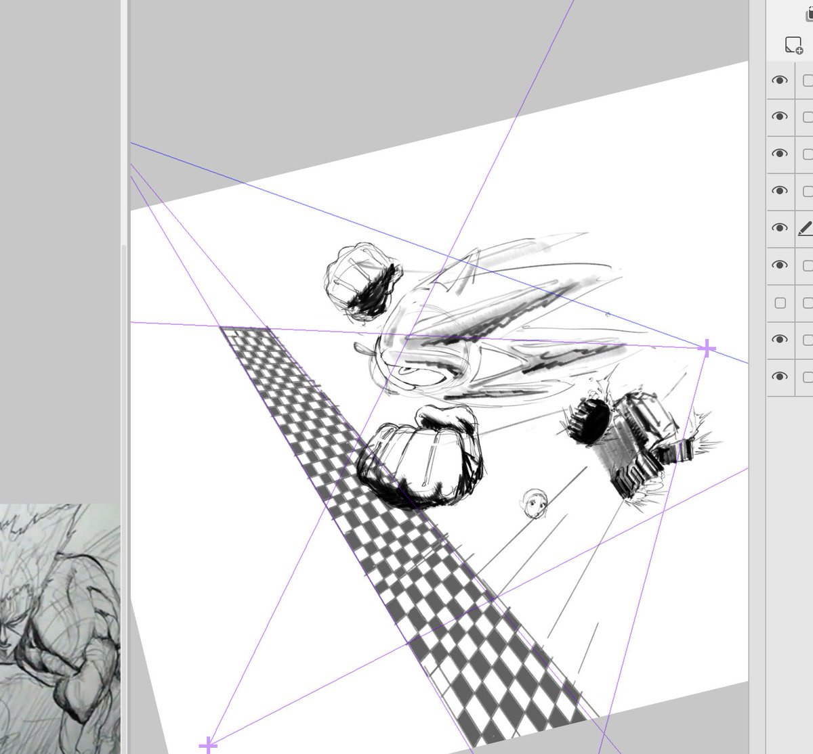Hide the bottom layer row
813x754 pixels.
coord(780,377)
